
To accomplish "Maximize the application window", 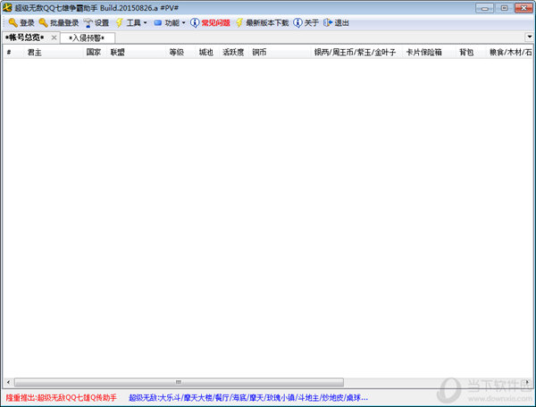I will [504, 8].
